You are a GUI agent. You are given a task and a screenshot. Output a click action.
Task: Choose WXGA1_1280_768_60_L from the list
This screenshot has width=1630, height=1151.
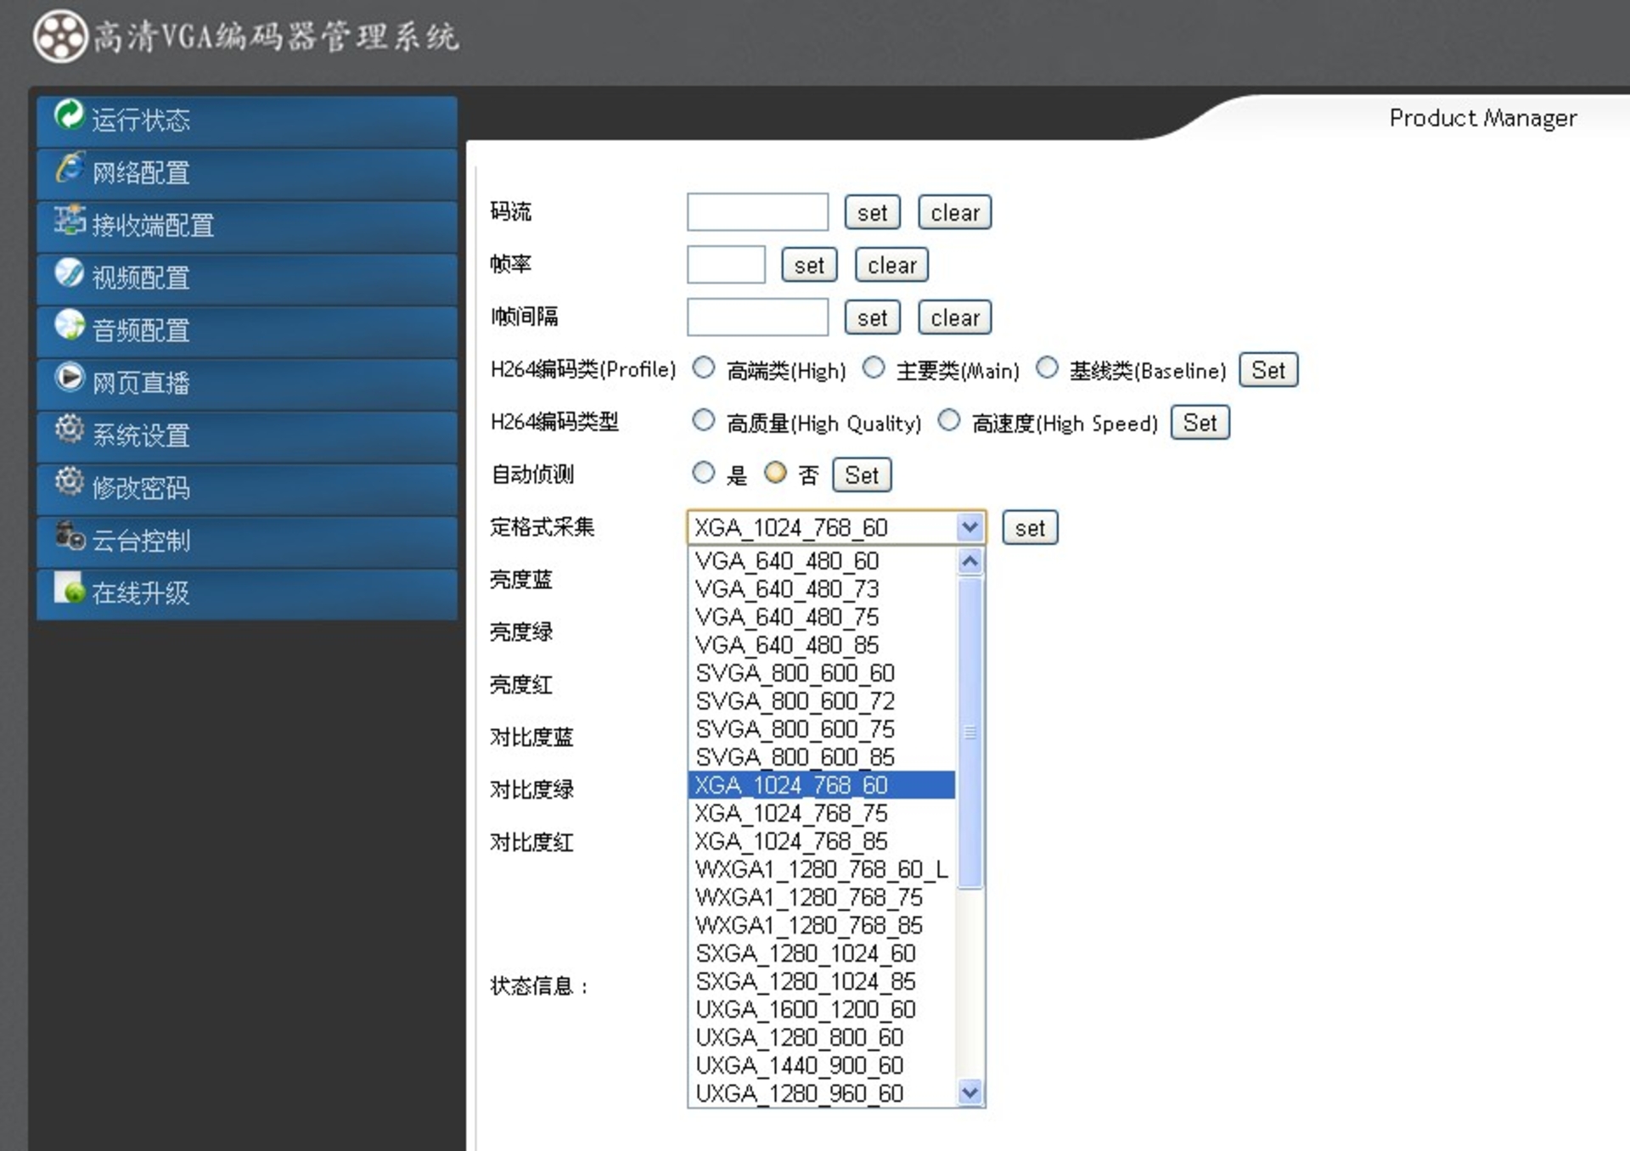pos(822,869)
